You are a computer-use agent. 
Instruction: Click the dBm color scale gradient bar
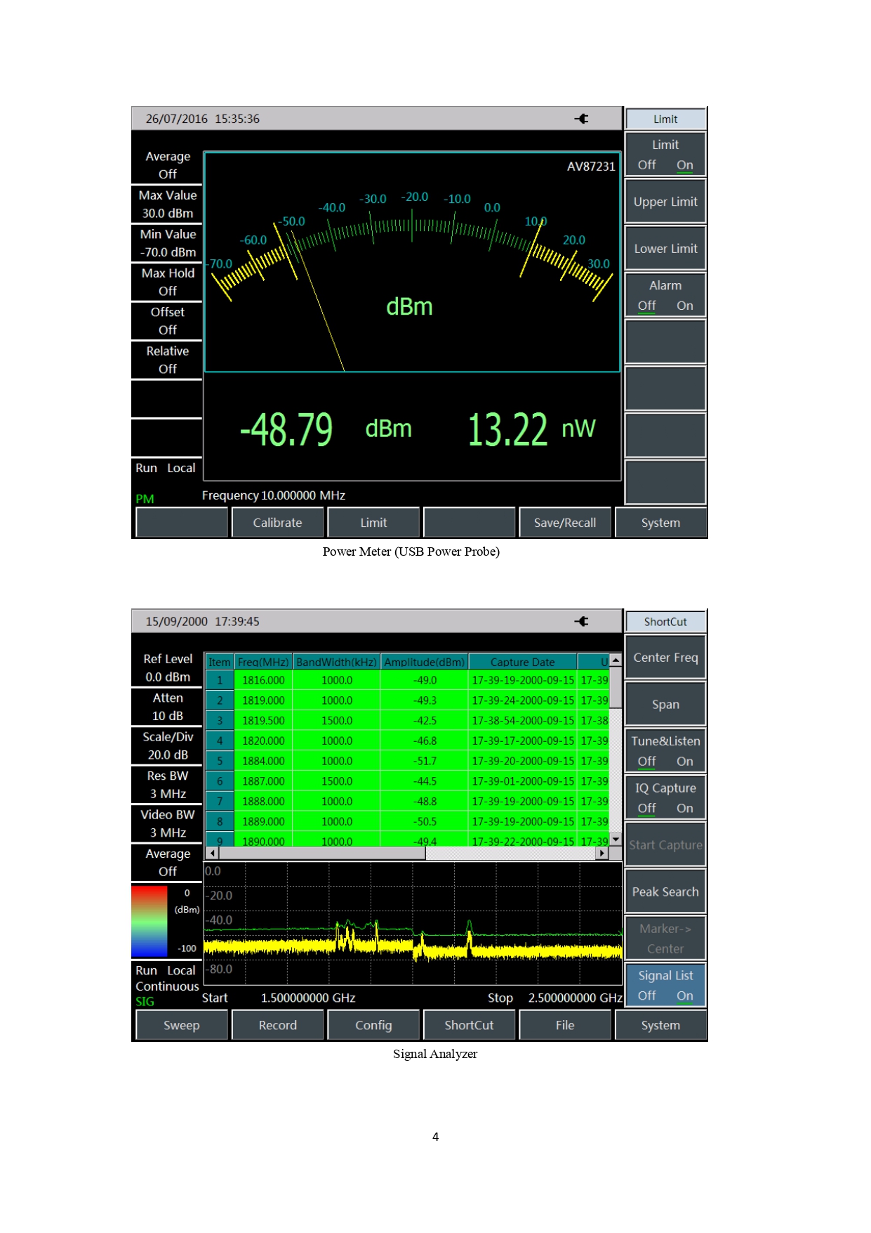point(149,921)
